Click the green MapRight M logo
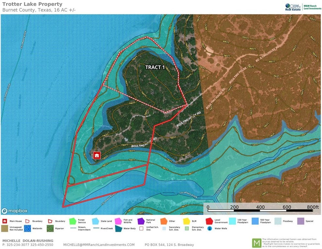 (x=257, y=243)
